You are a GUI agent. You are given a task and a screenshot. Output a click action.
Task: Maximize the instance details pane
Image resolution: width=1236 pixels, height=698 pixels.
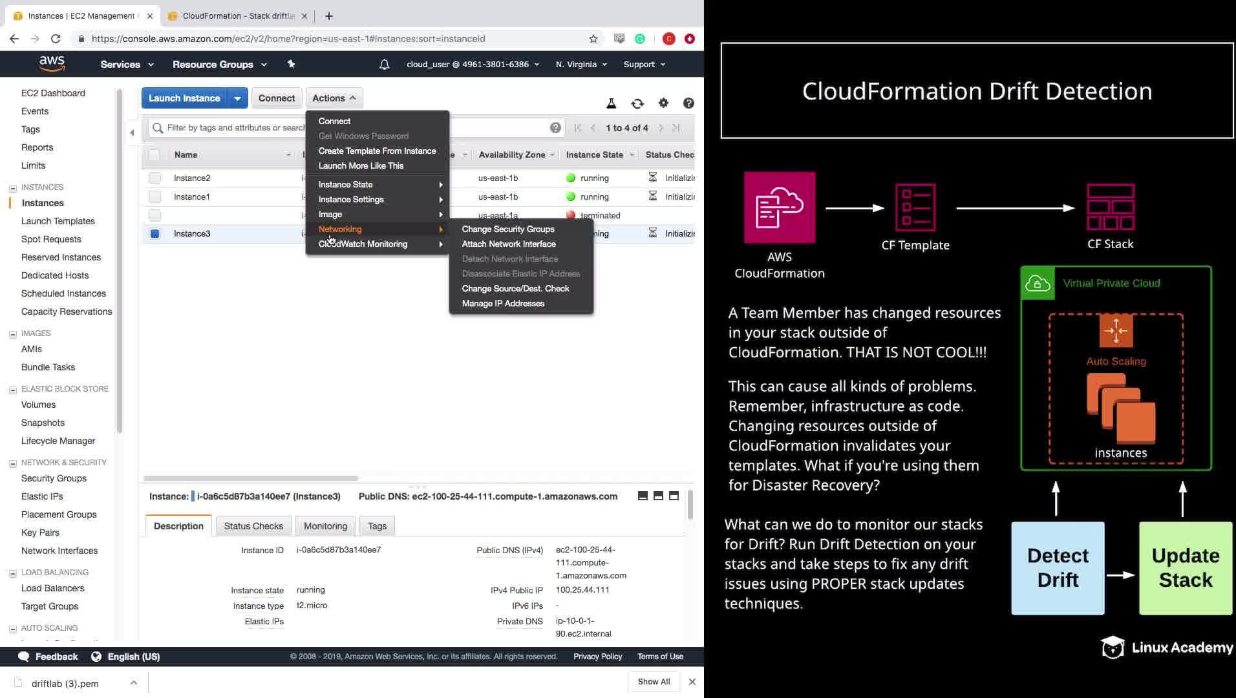click(x=674, y=496)
